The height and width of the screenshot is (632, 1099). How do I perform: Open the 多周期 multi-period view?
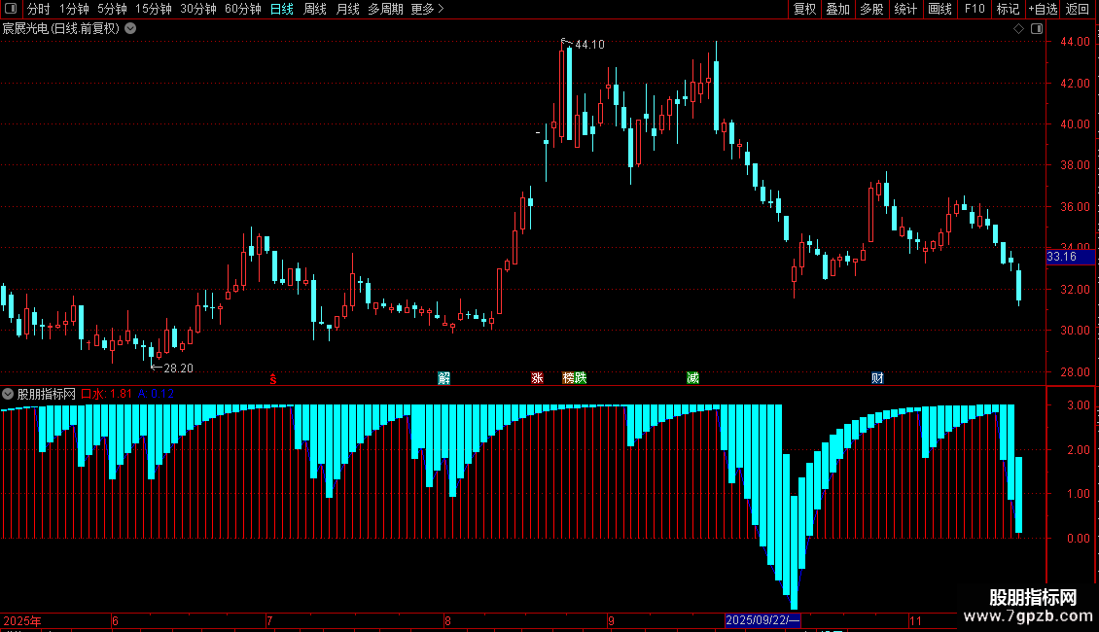coord(385,9)
